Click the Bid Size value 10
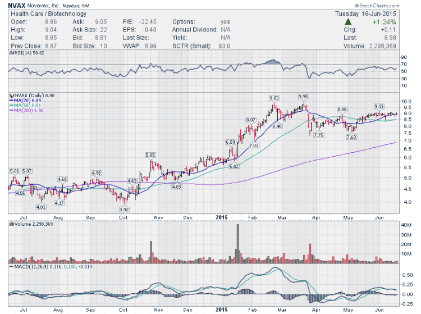The height and width of the screenshot is (314, 421). (x=103, y=46)
